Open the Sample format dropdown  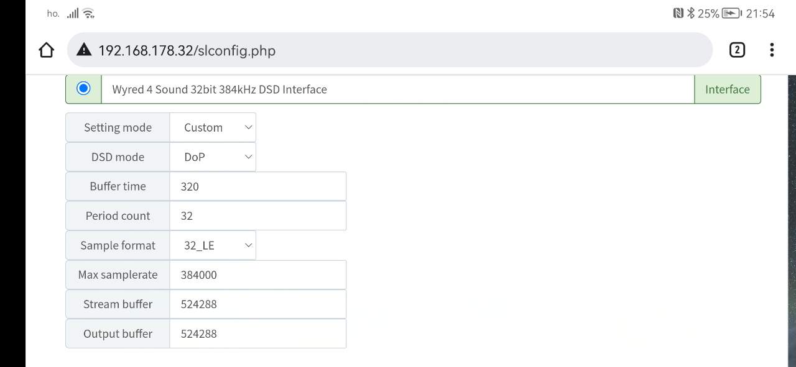[213, 245]
